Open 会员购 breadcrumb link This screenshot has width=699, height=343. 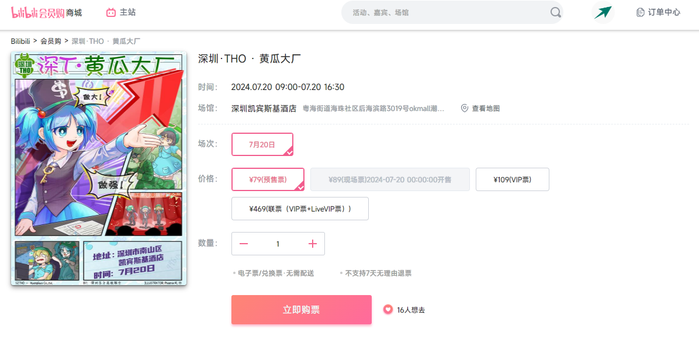(51, 41)
